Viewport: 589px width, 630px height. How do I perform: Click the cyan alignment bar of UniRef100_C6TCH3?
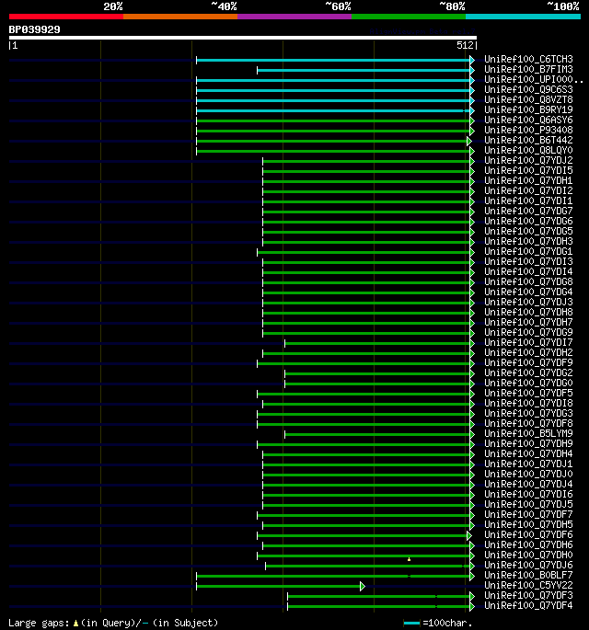pos(333,61)
